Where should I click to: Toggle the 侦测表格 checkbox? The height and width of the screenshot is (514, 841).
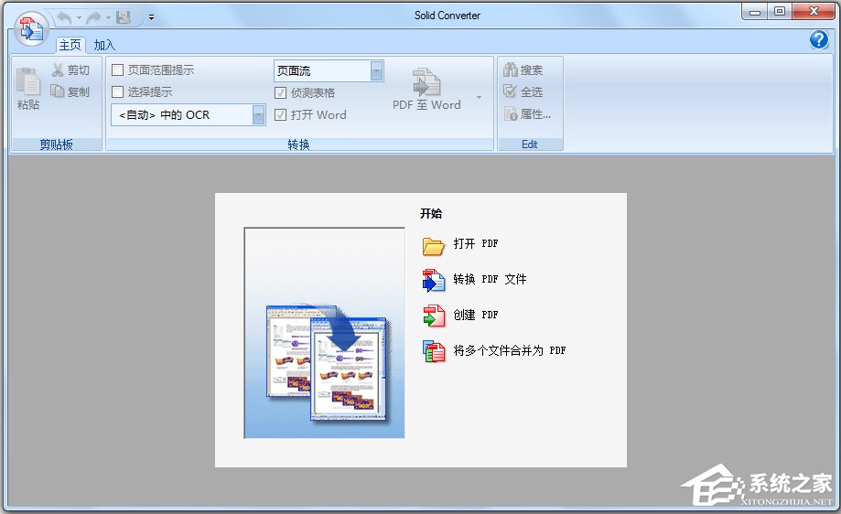281,92
